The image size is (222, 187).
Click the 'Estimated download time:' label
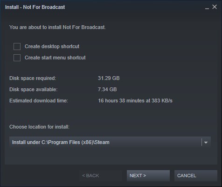click(39, 101)
